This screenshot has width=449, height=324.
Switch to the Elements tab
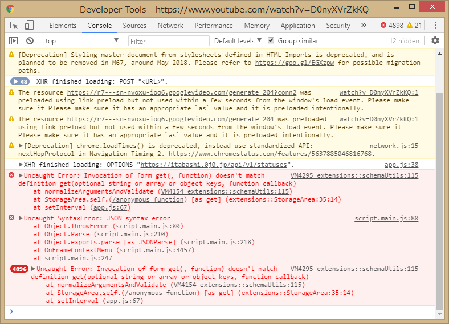click(63, 26)
